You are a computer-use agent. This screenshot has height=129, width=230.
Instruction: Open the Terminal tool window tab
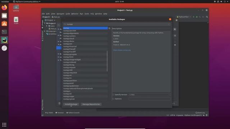point(60,113)
